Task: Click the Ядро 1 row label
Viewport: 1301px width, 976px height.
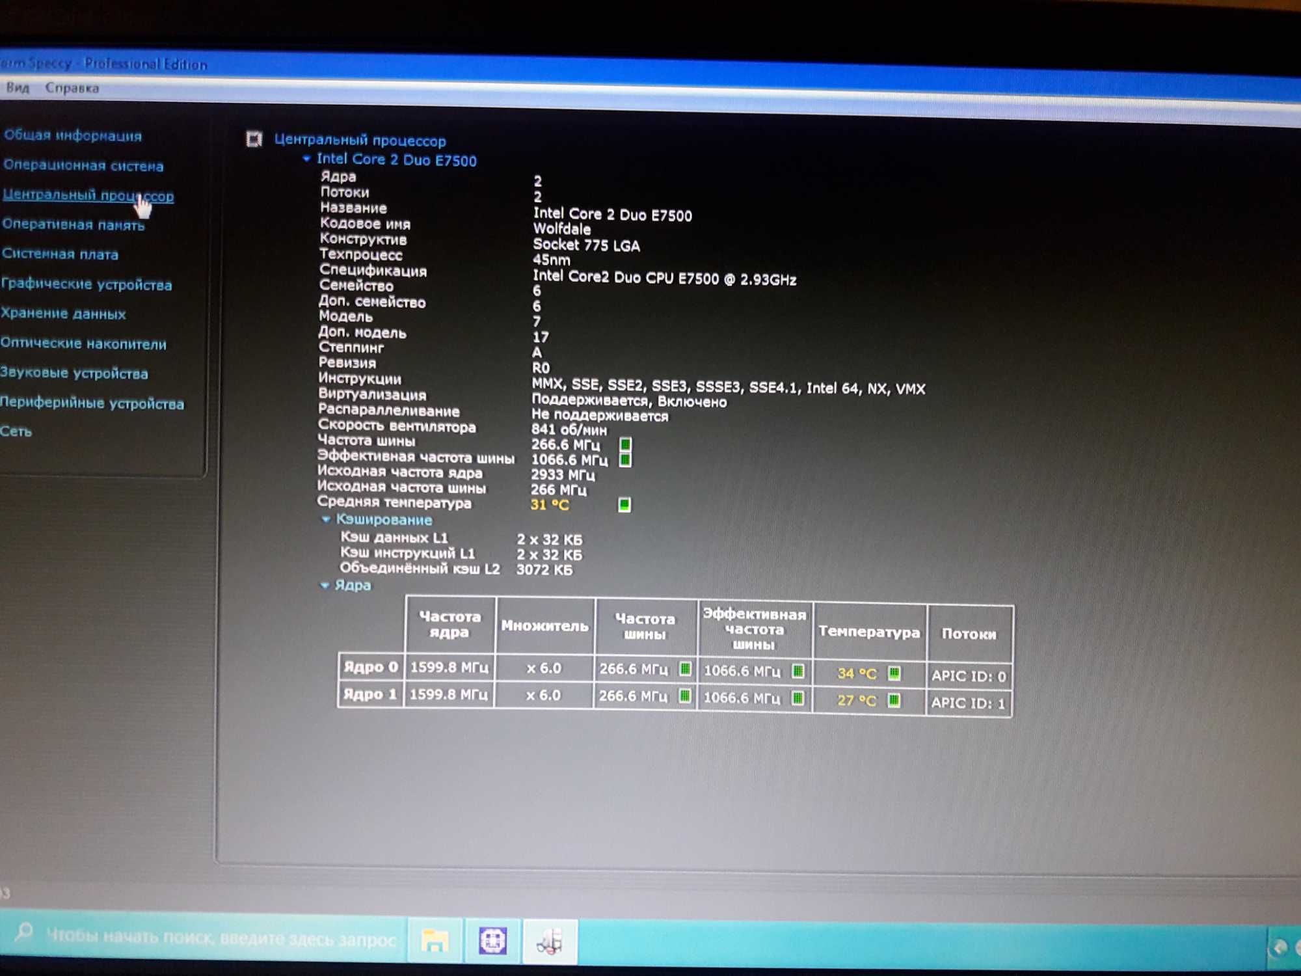Action: pyautogui.click(x=369, y=694)
